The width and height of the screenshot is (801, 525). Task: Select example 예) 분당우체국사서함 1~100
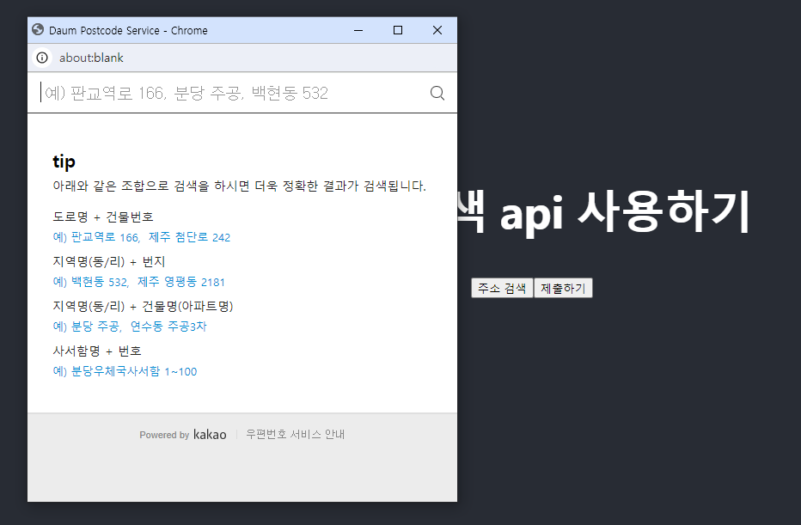pos(125,371)
